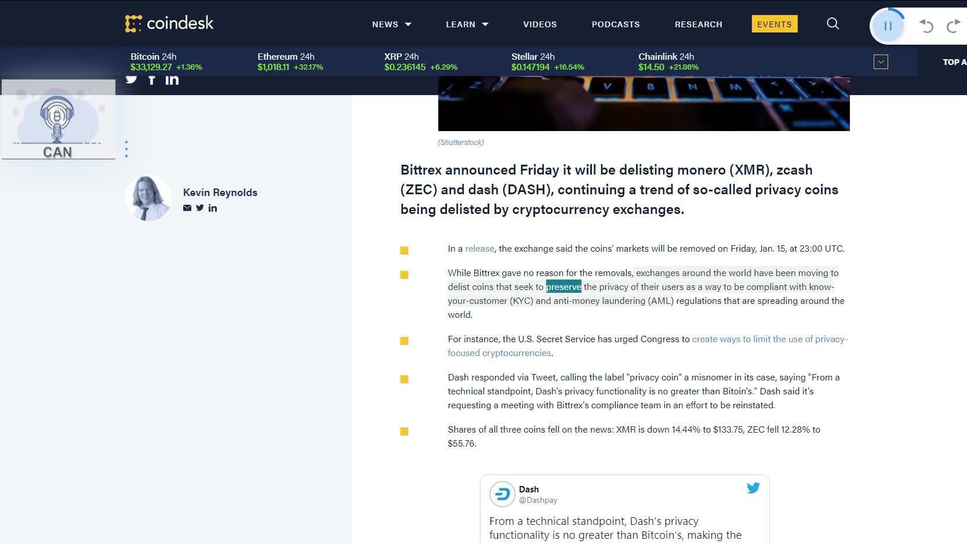
Task: Open Kevin Reynolds author name link
Action: [x=220, y=193]
